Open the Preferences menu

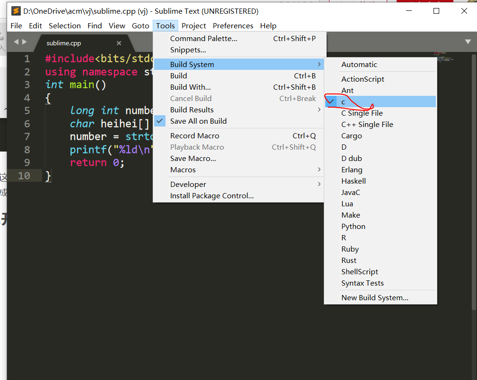point(233,26)
